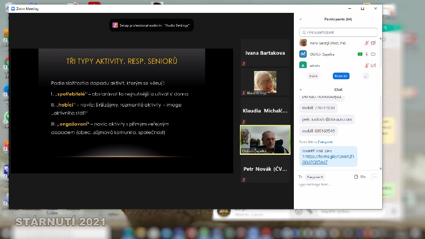This screenshot has width=425, height=239.
Task: Open participants more options '...' menu
Action: tap(365, 76)
